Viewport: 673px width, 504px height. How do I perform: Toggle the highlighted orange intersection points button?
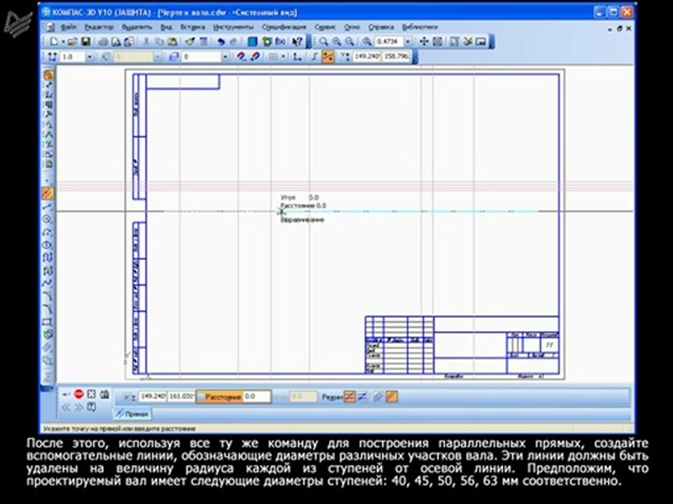(391, 397)
